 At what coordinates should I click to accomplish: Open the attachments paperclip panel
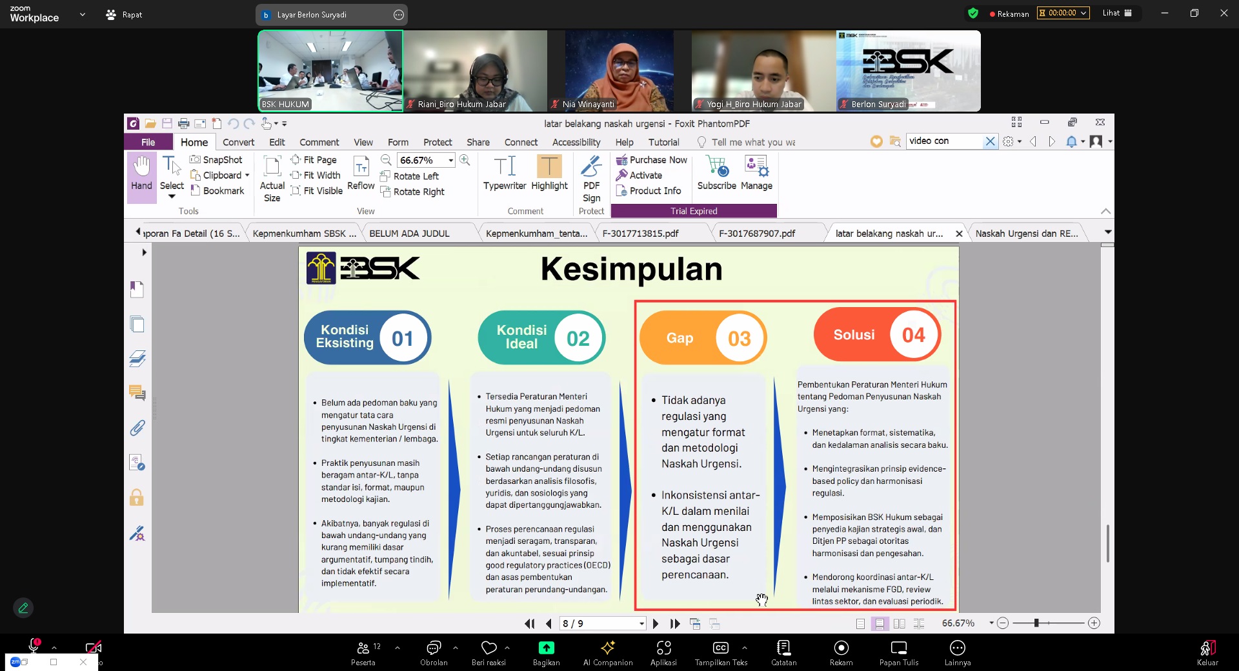[x=137, y=428]
